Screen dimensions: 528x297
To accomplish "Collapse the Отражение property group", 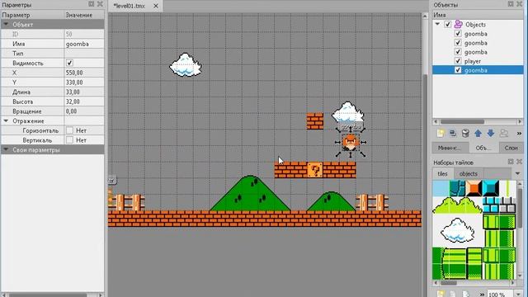I will pyautogui.click(x=6, y=120).
